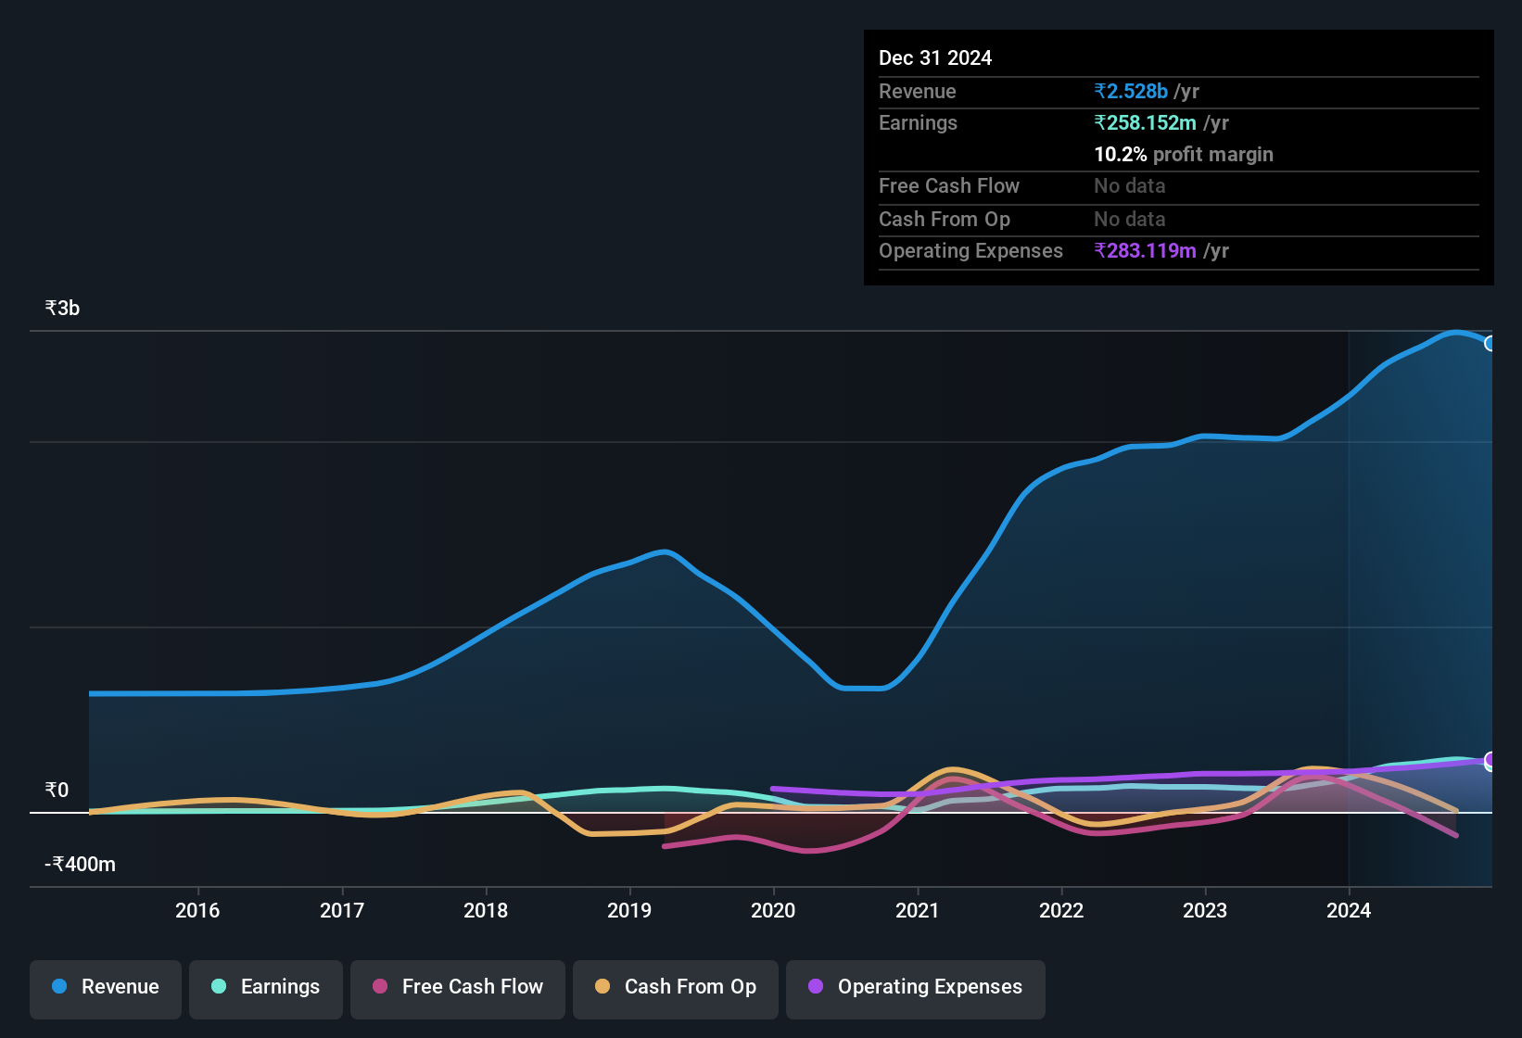The width and height of the screenshot is (1522, 1038).
Task: Hide the Earnings line via its legend item
Action: (x=265, y=987)
